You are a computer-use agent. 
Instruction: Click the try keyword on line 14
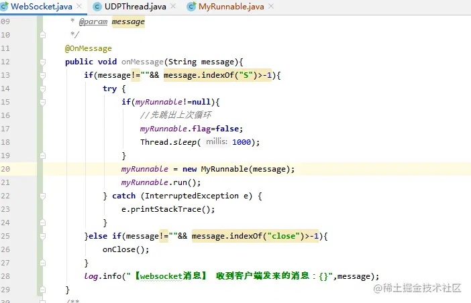tap(109, 88)
